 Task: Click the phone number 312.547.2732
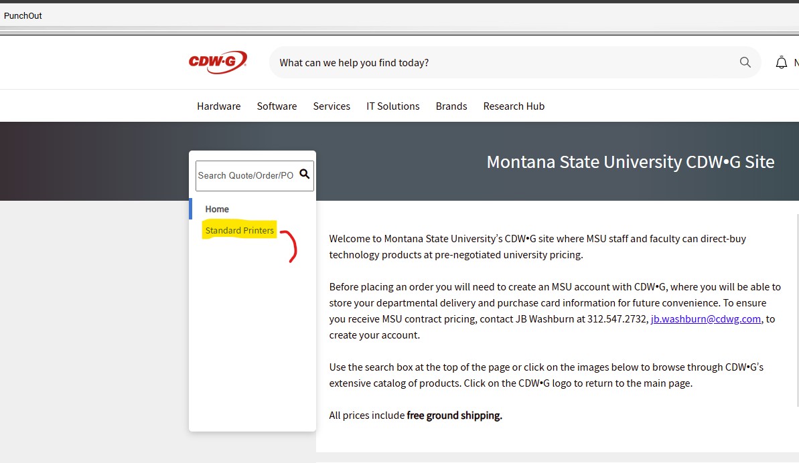[618, 319]
